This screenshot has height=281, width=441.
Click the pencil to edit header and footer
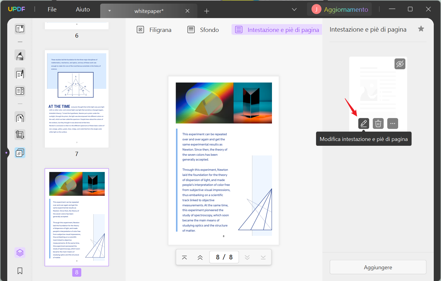click(x=363, y=123)
